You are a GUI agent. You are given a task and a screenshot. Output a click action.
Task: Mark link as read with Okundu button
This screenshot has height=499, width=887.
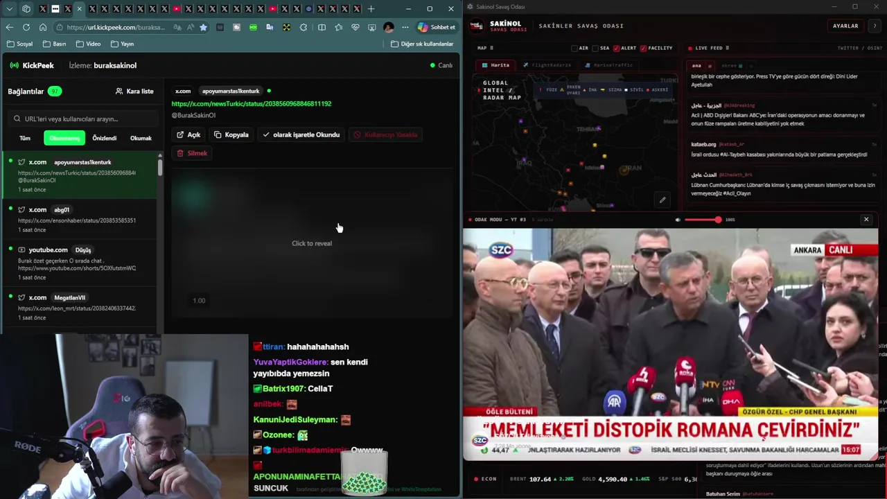[x=301, y=134]
